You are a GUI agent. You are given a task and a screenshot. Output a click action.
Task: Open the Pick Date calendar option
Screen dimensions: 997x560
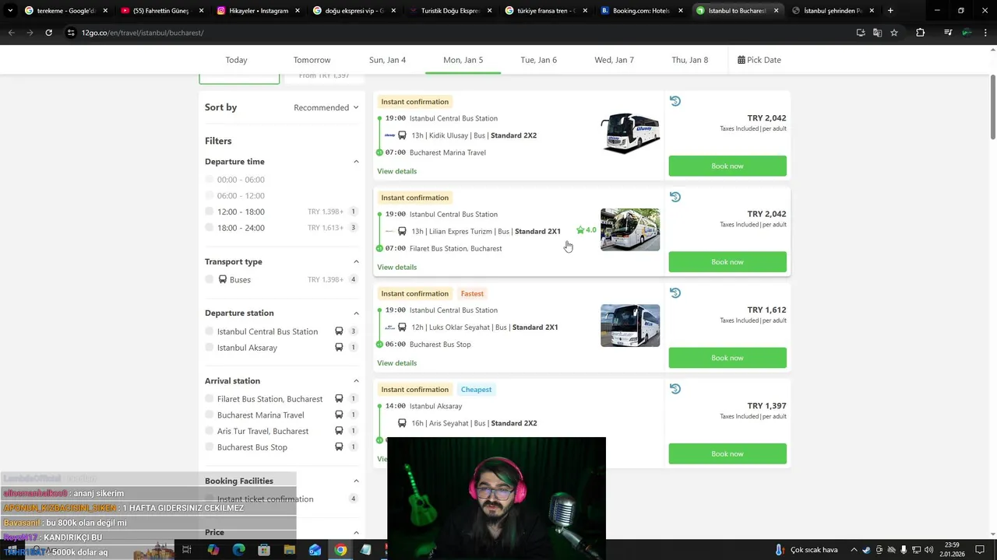(x=759, y=60)
